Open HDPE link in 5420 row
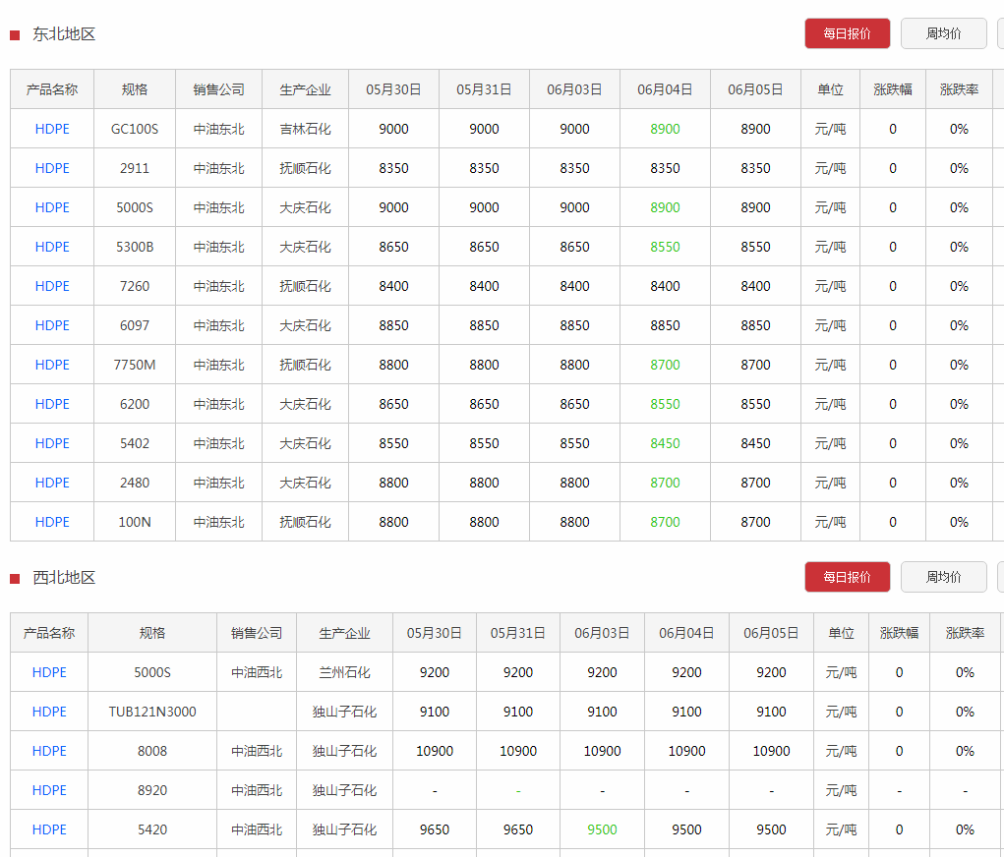This screenshot has width=1004, height=857. pos(49,829)
